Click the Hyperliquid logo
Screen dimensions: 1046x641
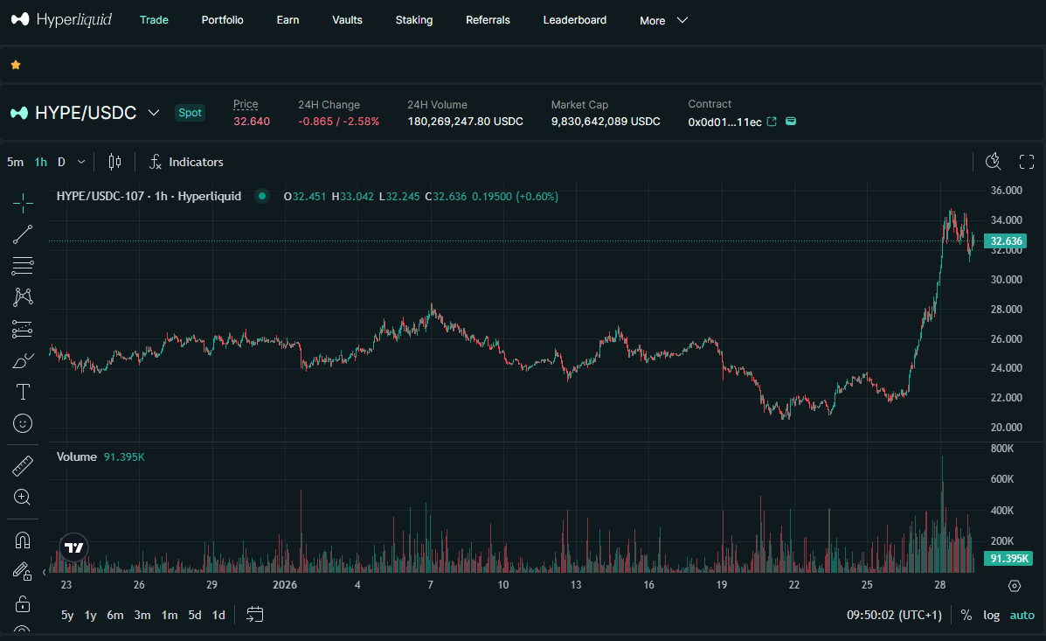[x=61, y=19]
